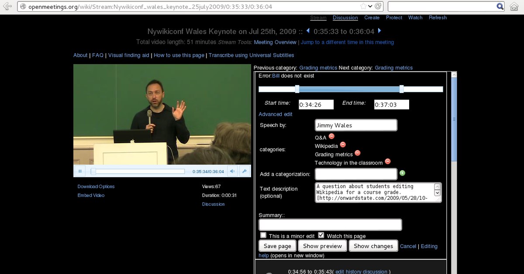The image size is (524, 274).
Task: Open the Advanced edit link
Action: pyautogui.click(x=276, y=114)
